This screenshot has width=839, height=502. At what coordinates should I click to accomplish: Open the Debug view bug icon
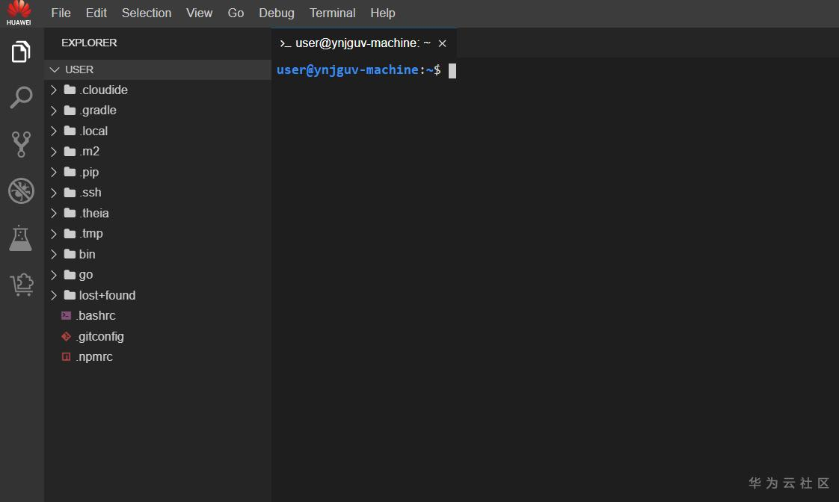[21, 190]
